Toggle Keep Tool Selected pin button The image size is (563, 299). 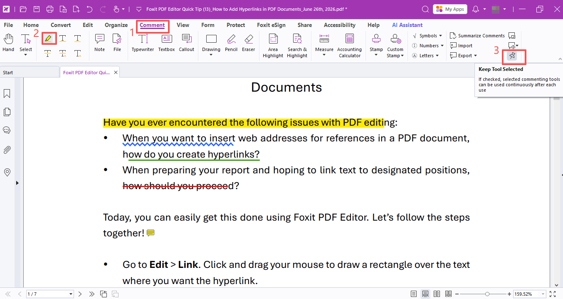512,56
